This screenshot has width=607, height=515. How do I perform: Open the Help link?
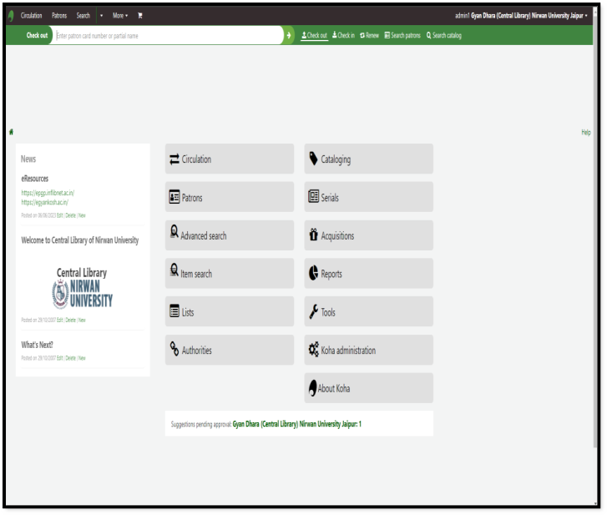pyautogui.click(x=586, y=133)
